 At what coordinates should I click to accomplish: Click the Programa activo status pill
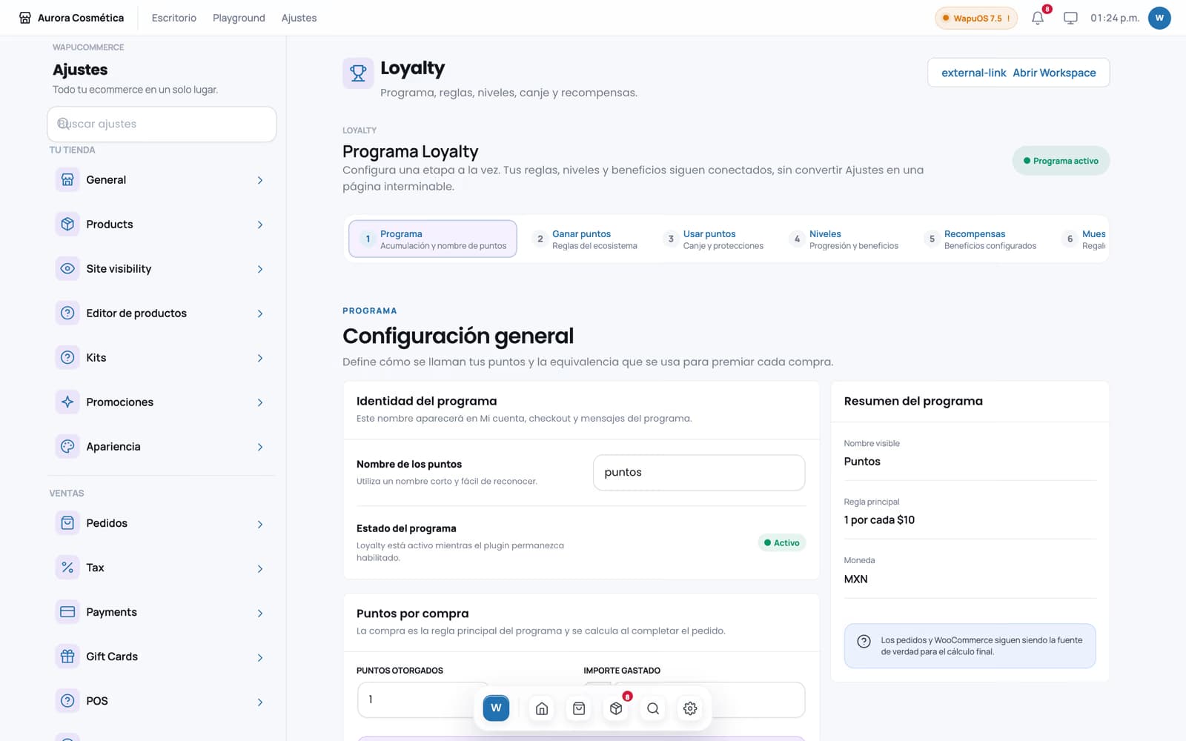click(1061, 161)
